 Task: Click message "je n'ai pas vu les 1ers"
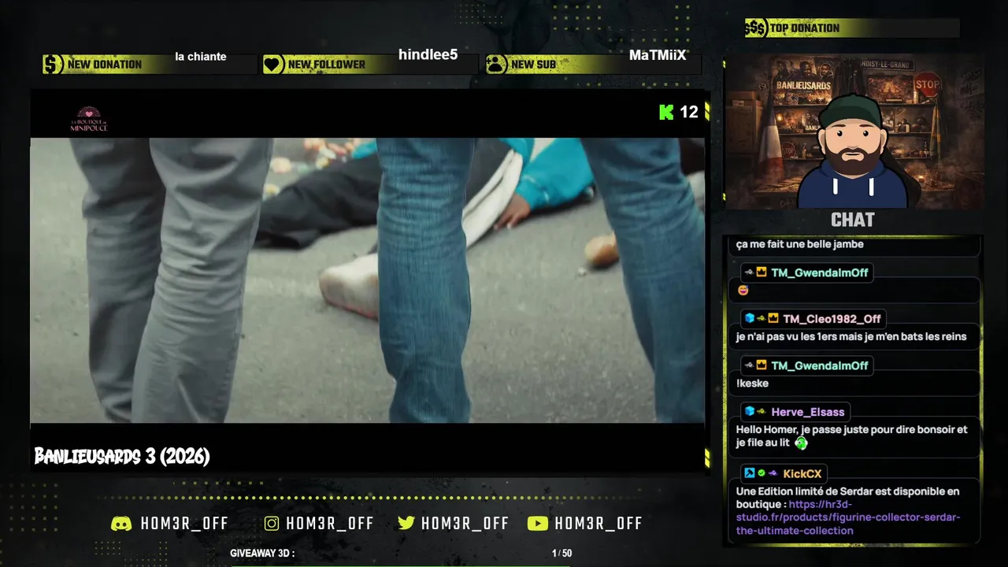pyautogui.click(x=851, y=337)
